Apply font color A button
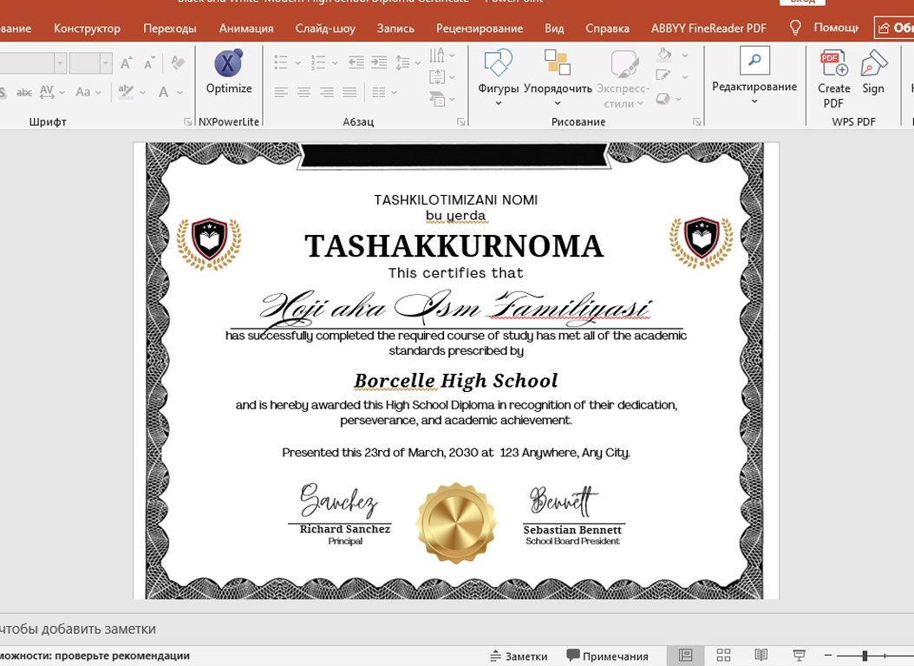The height and width of the screenshot is (666, 914). 163,91
